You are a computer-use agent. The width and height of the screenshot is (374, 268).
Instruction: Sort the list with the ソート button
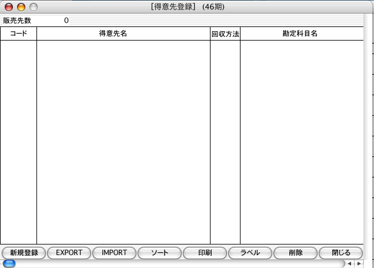point(159,253)
